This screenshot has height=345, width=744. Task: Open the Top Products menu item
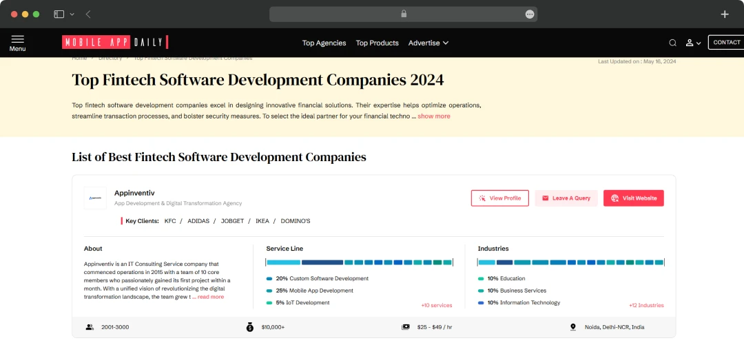click(x=378, y=43)
